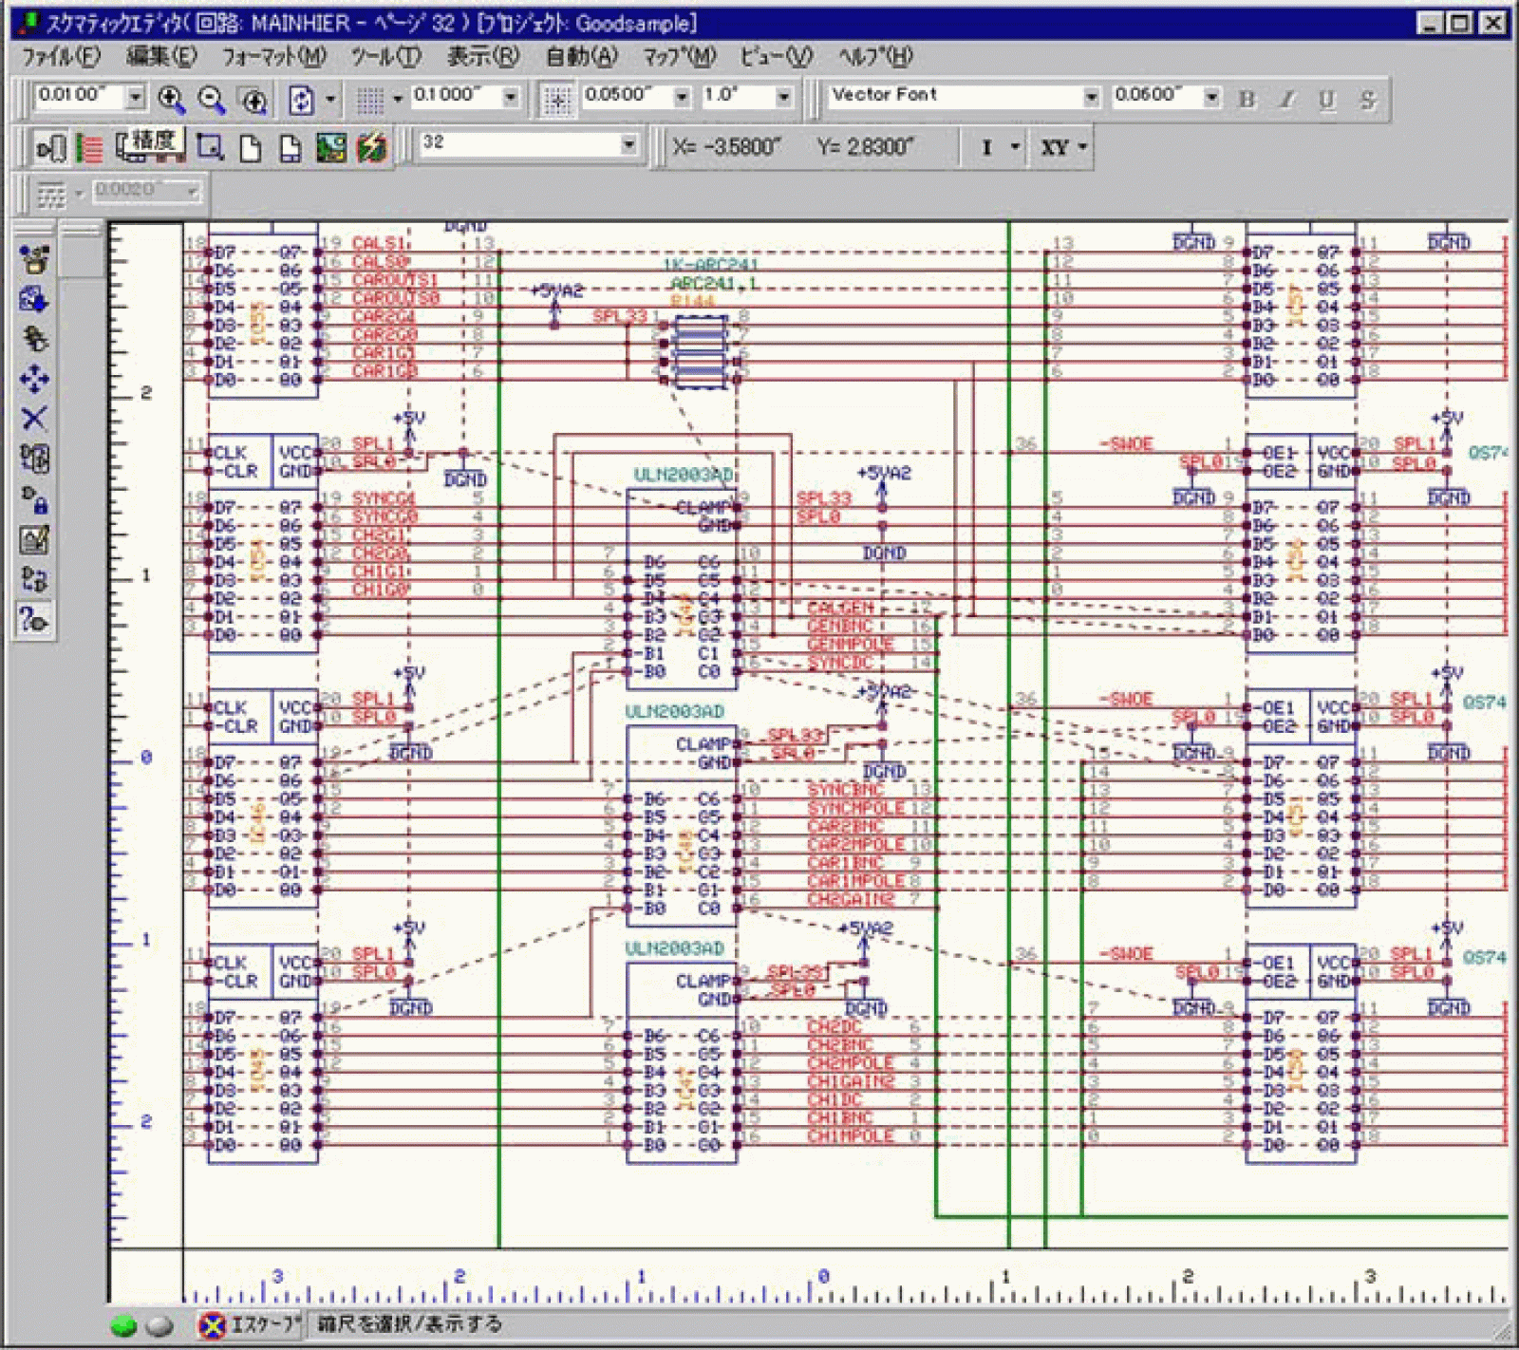Screen dimensions: 1519x1350
Task: Click the first icon in the left tool palette
Action: pos(34,258)
